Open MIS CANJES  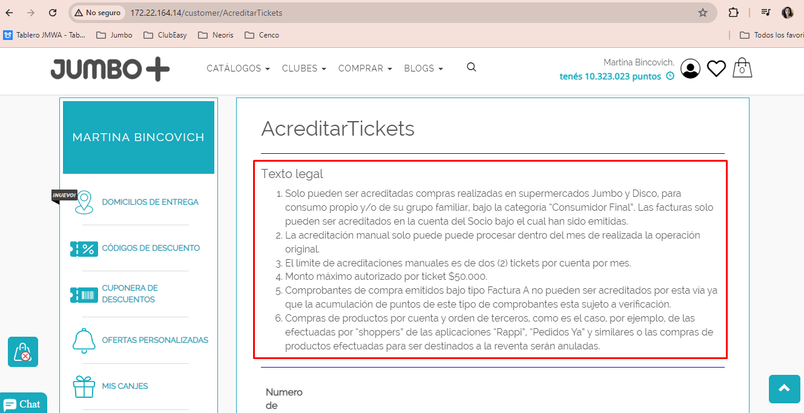coord(125,386)
